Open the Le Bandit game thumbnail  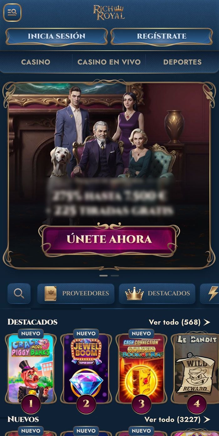pos(196,368)
